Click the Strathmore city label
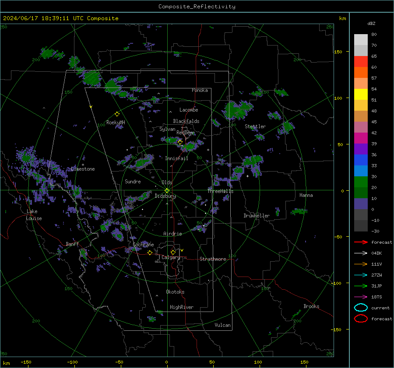Viewport: 394px width, 368px height. (x=213, y=259)
